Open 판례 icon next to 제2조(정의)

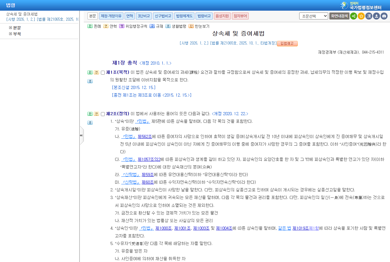(90, 114)
